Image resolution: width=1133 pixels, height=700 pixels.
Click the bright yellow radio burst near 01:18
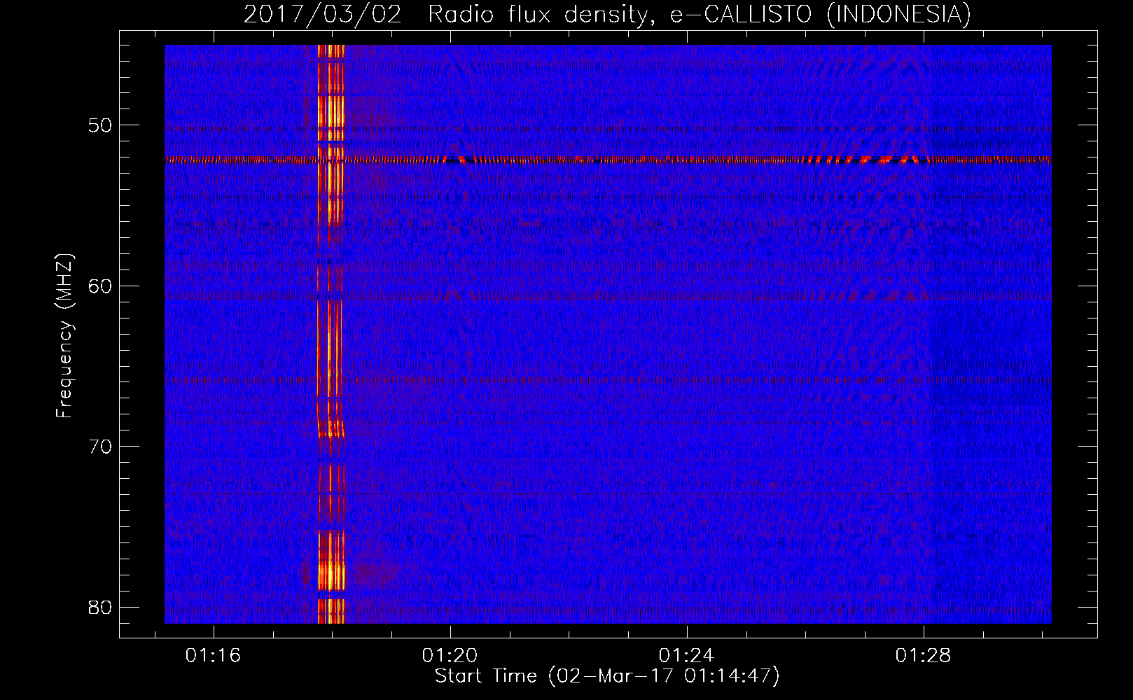331,334
